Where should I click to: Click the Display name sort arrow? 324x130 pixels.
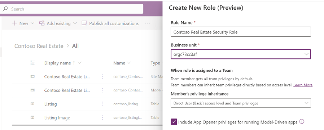click(74, 63)
